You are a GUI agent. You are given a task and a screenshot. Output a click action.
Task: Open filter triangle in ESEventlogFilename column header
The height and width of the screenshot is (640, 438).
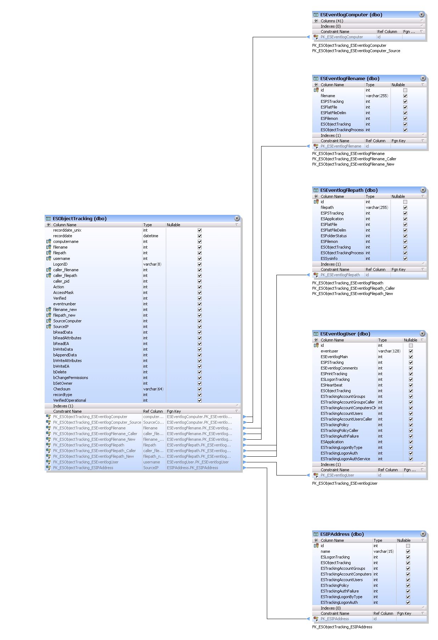tap(422, 85)
